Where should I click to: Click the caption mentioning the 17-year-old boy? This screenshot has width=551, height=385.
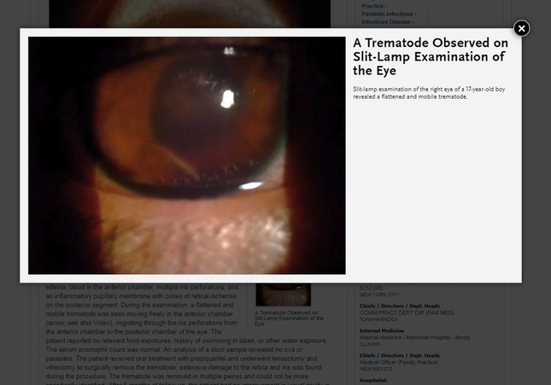coord(429,93)
